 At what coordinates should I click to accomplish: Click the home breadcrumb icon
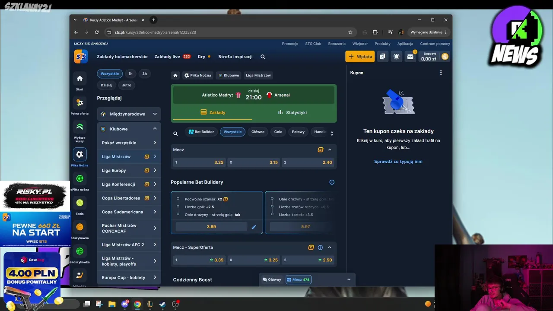point(175,75)
